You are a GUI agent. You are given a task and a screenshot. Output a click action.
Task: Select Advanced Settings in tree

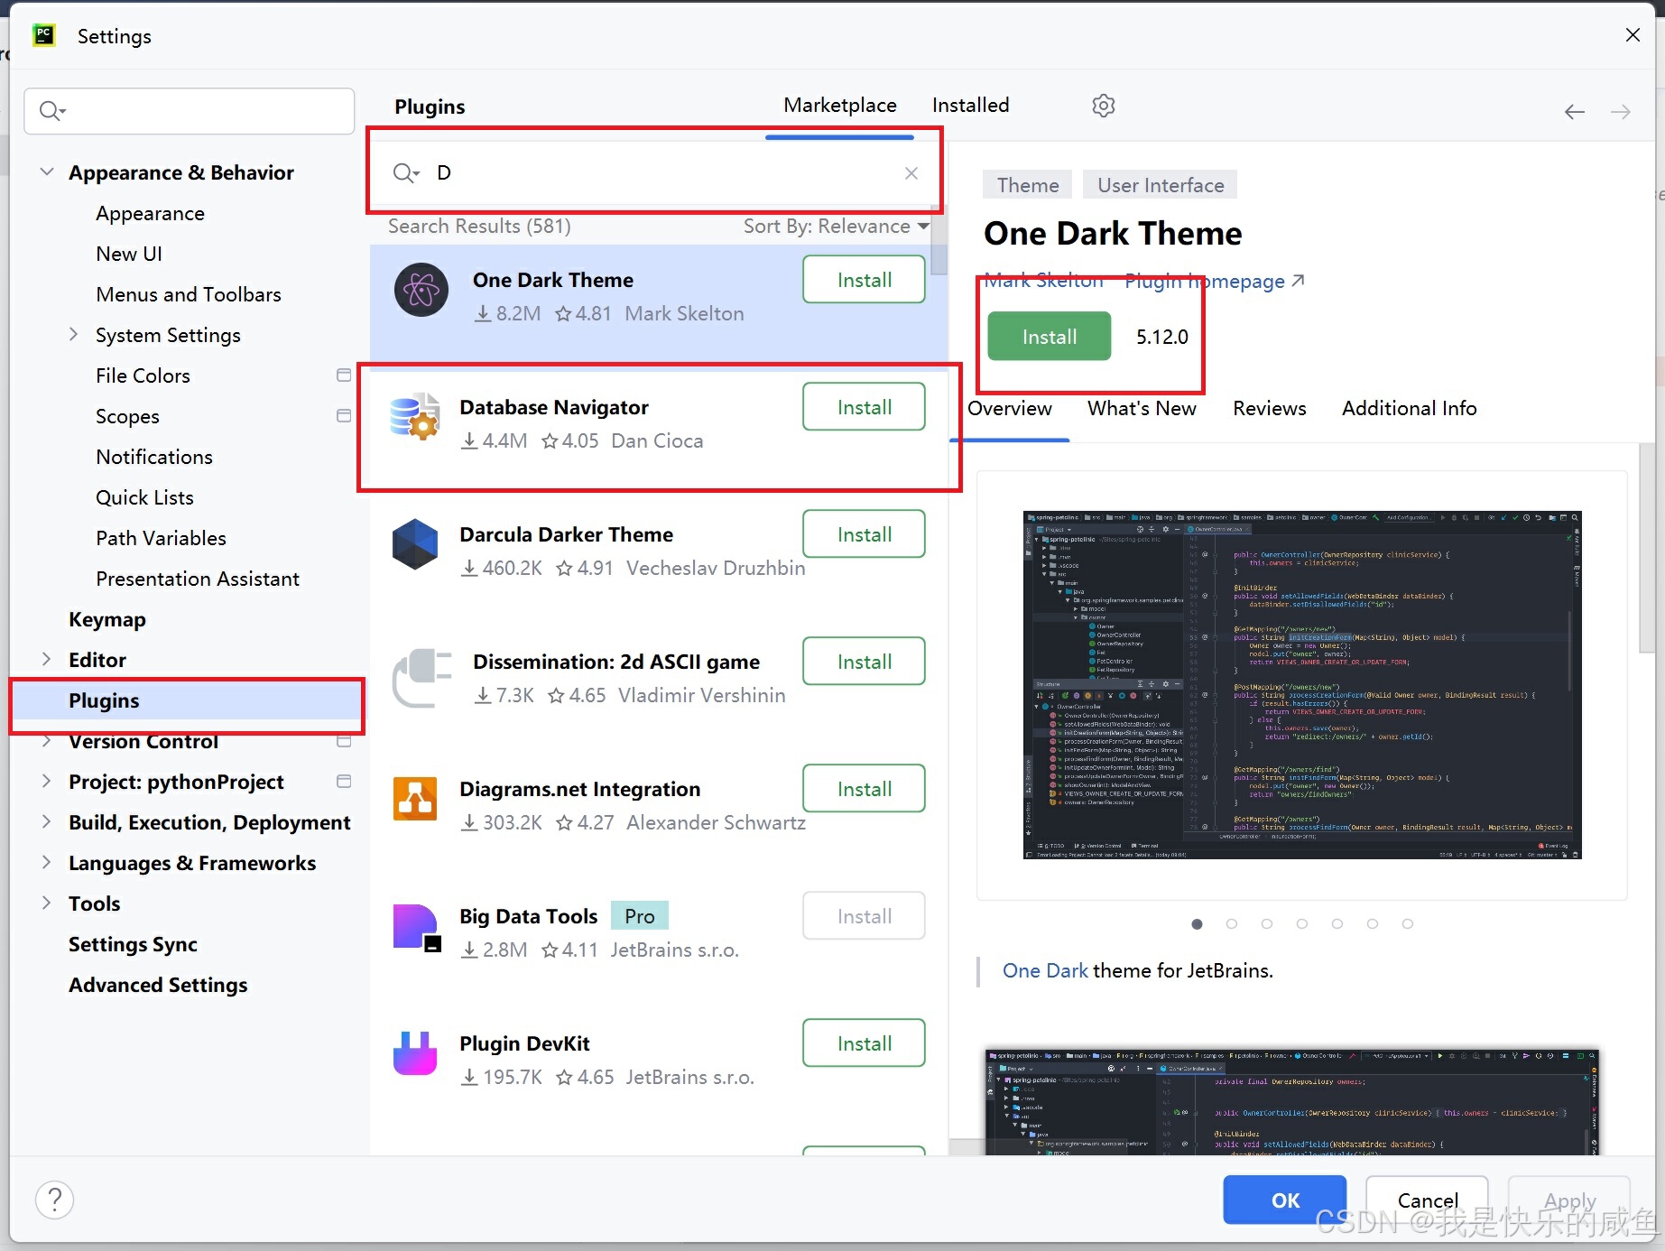click(158, 985)
